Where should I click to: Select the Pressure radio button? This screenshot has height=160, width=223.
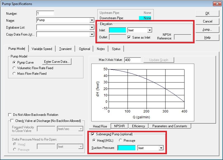coord(121,141)
